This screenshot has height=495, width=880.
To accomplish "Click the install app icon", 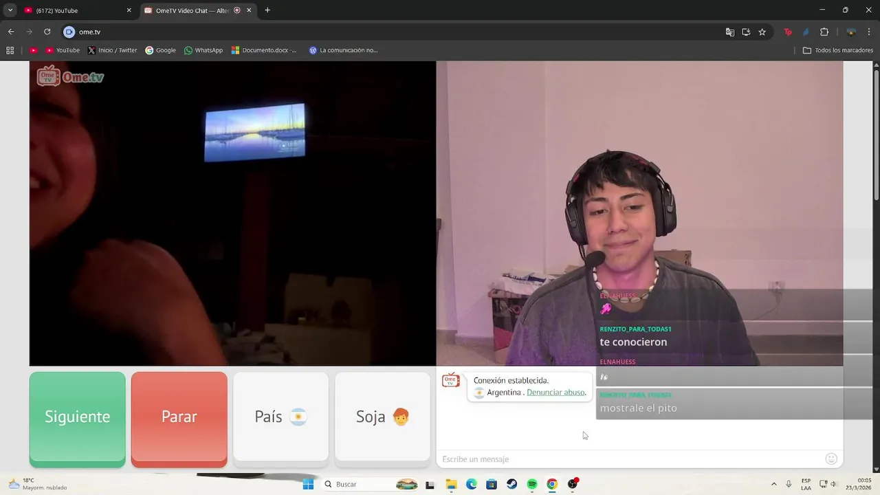I will [746, 32].
